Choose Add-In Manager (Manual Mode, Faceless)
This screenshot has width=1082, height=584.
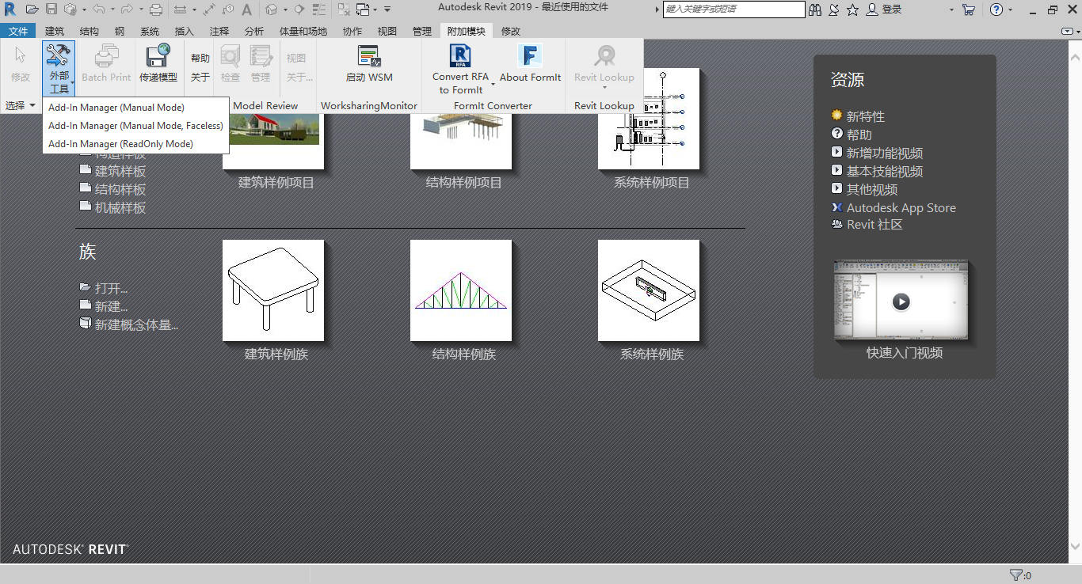(135, 125)
